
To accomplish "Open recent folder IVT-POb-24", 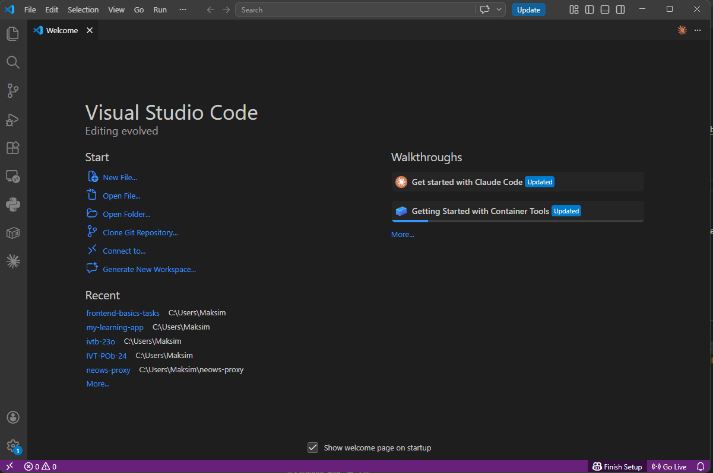I will coord(106,356).
